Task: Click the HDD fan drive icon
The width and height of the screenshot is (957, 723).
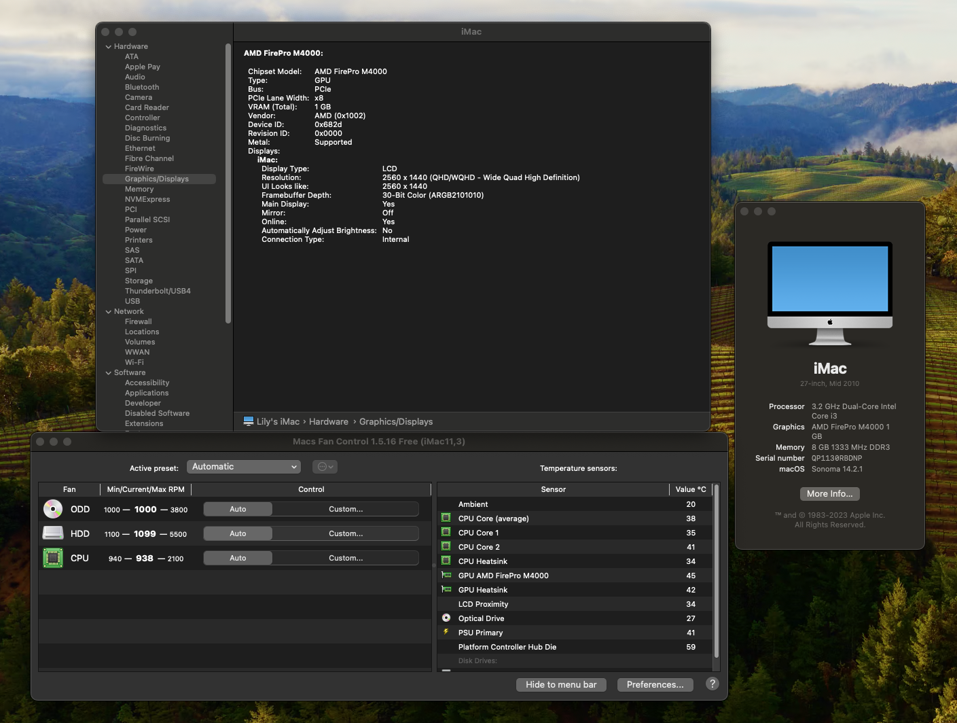Action: click(x=52, y=533)
